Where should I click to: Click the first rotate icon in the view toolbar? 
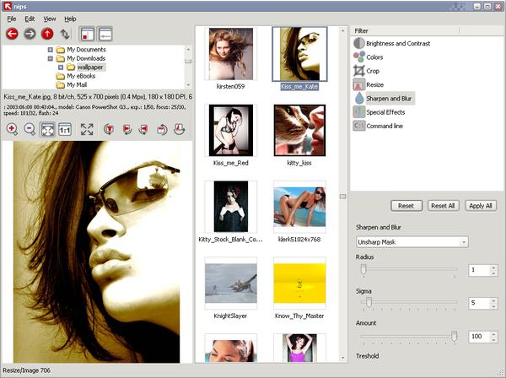click(109, 129)
